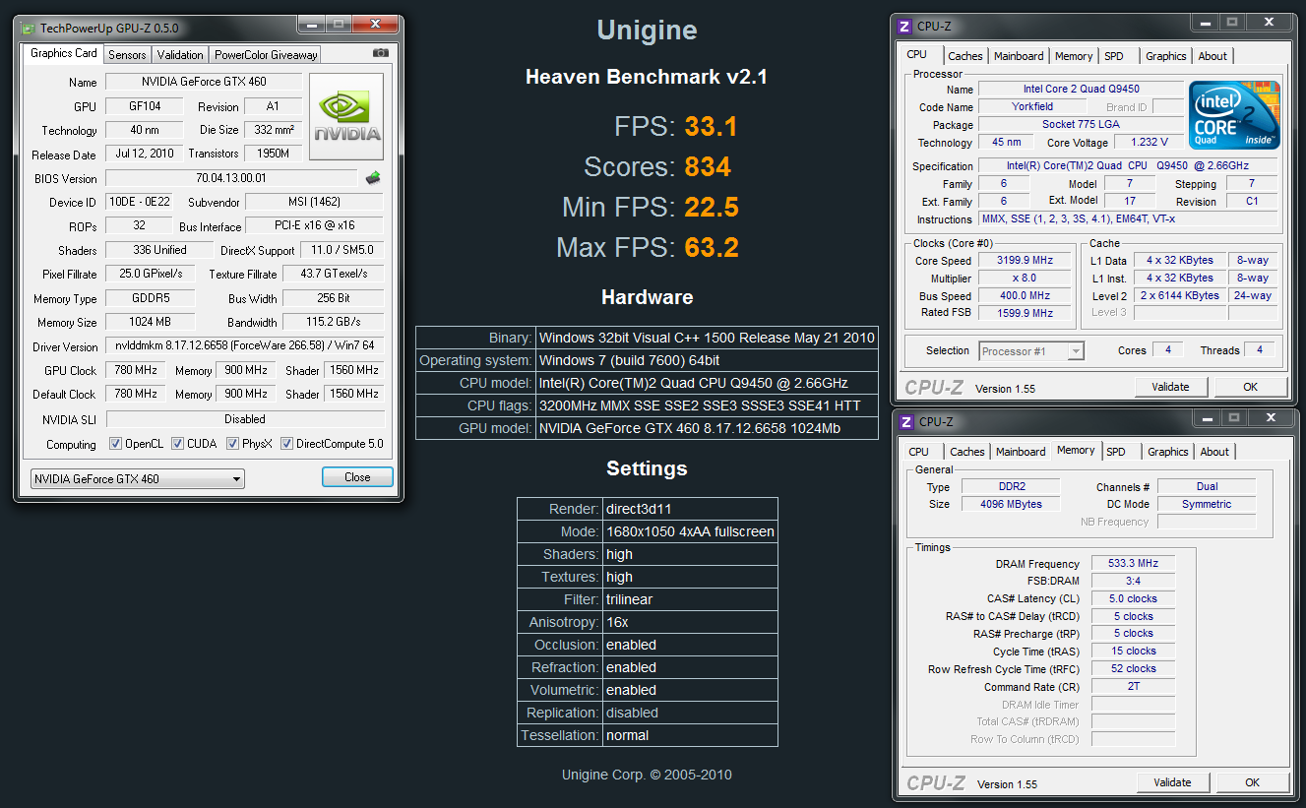This screenshot has width=1306, height=808.
Task: Open Memory tab in top CPU-Z window
Action: pyautogui.click(x=1074, y=56)
